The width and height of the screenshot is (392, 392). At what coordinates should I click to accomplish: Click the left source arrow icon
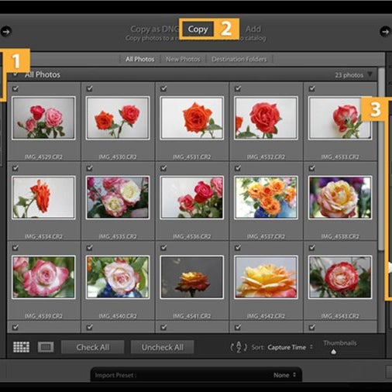(5, 32)
